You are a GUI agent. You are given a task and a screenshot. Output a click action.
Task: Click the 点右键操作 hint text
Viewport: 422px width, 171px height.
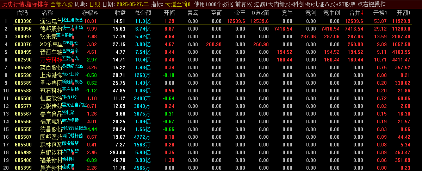372,4
